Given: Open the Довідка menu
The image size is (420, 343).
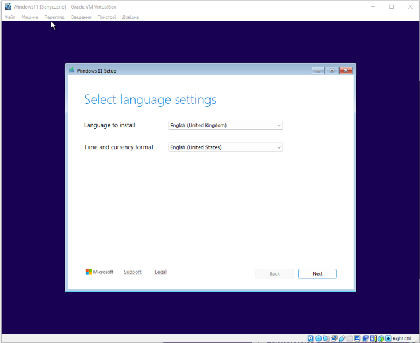Looking at the screenshot, I should [x=130, y=17].
